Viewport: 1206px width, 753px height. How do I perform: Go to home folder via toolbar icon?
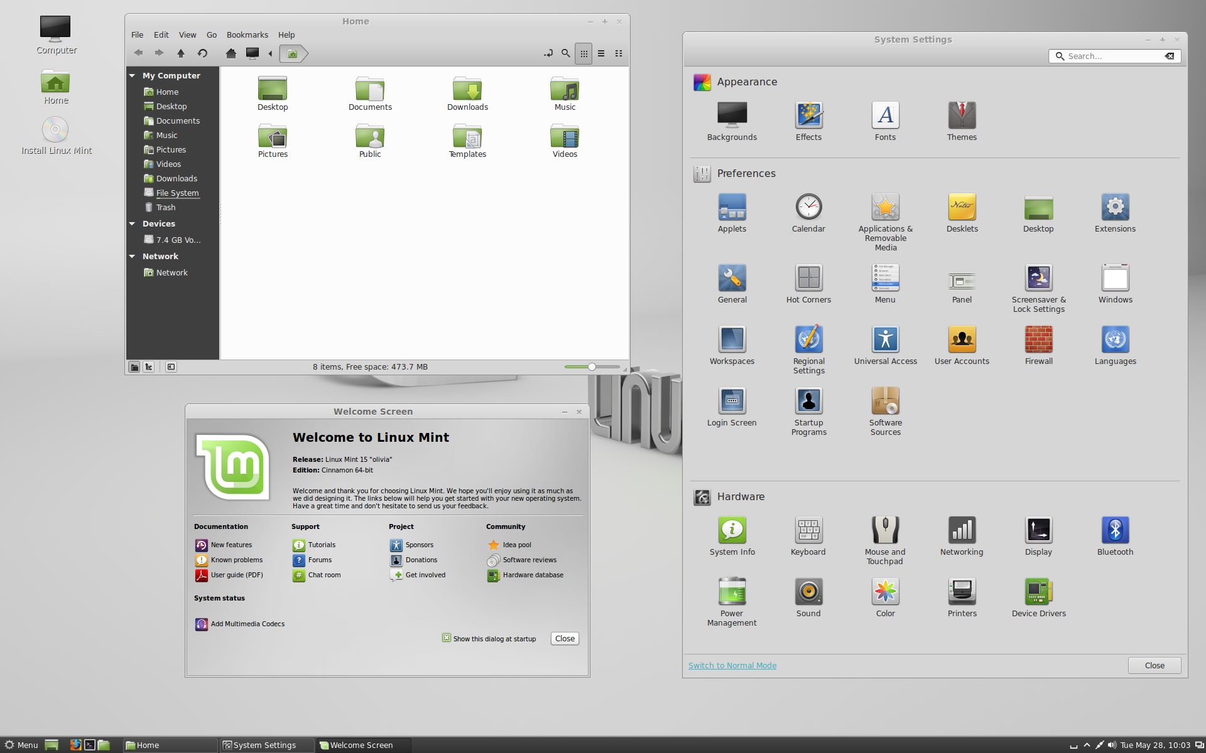coord(231,53)
